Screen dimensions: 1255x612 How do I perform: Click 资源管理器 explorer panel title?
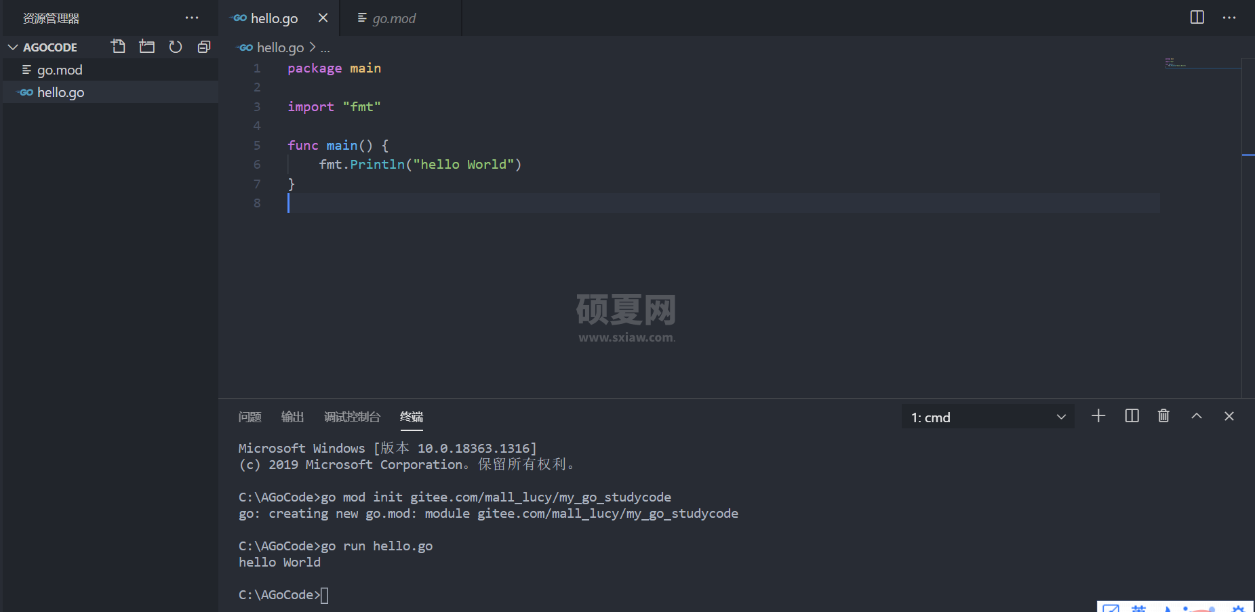coord(51,18)
